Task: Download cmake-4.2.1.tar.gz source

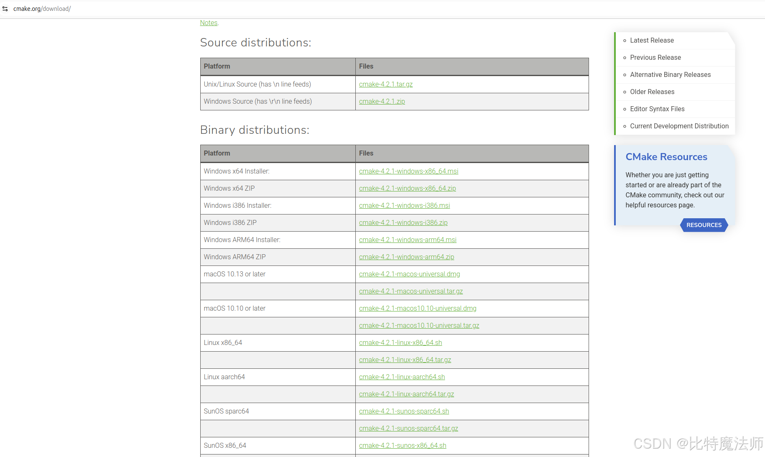Action: (x=385, y=84)
